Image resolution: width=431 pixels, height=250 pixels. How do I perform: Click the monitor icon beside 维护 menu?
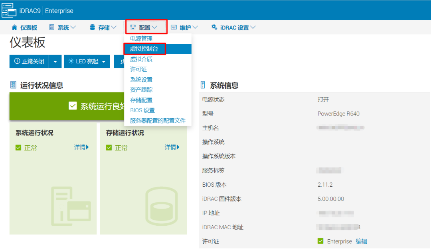[174, 27]
